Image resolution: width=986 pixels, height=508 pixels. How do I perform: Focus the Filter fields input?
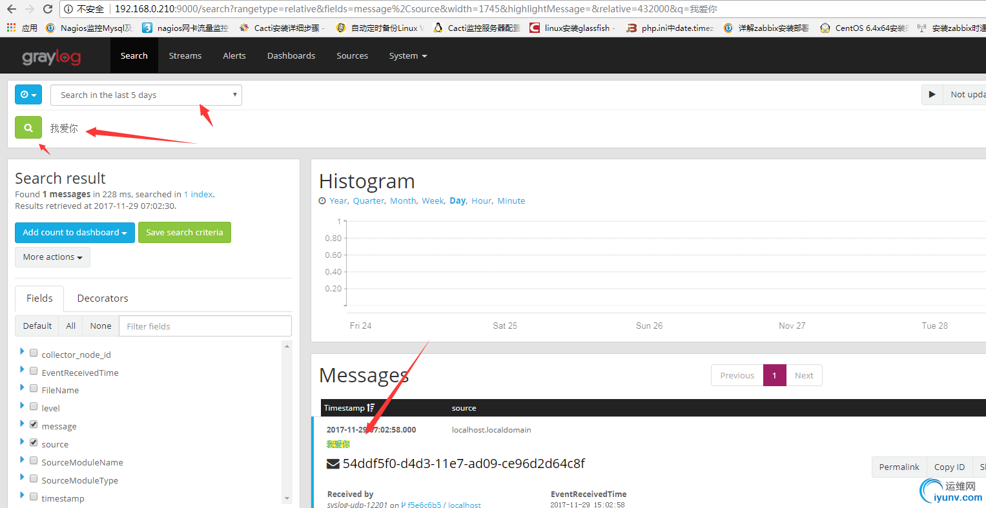pos(205,326)
